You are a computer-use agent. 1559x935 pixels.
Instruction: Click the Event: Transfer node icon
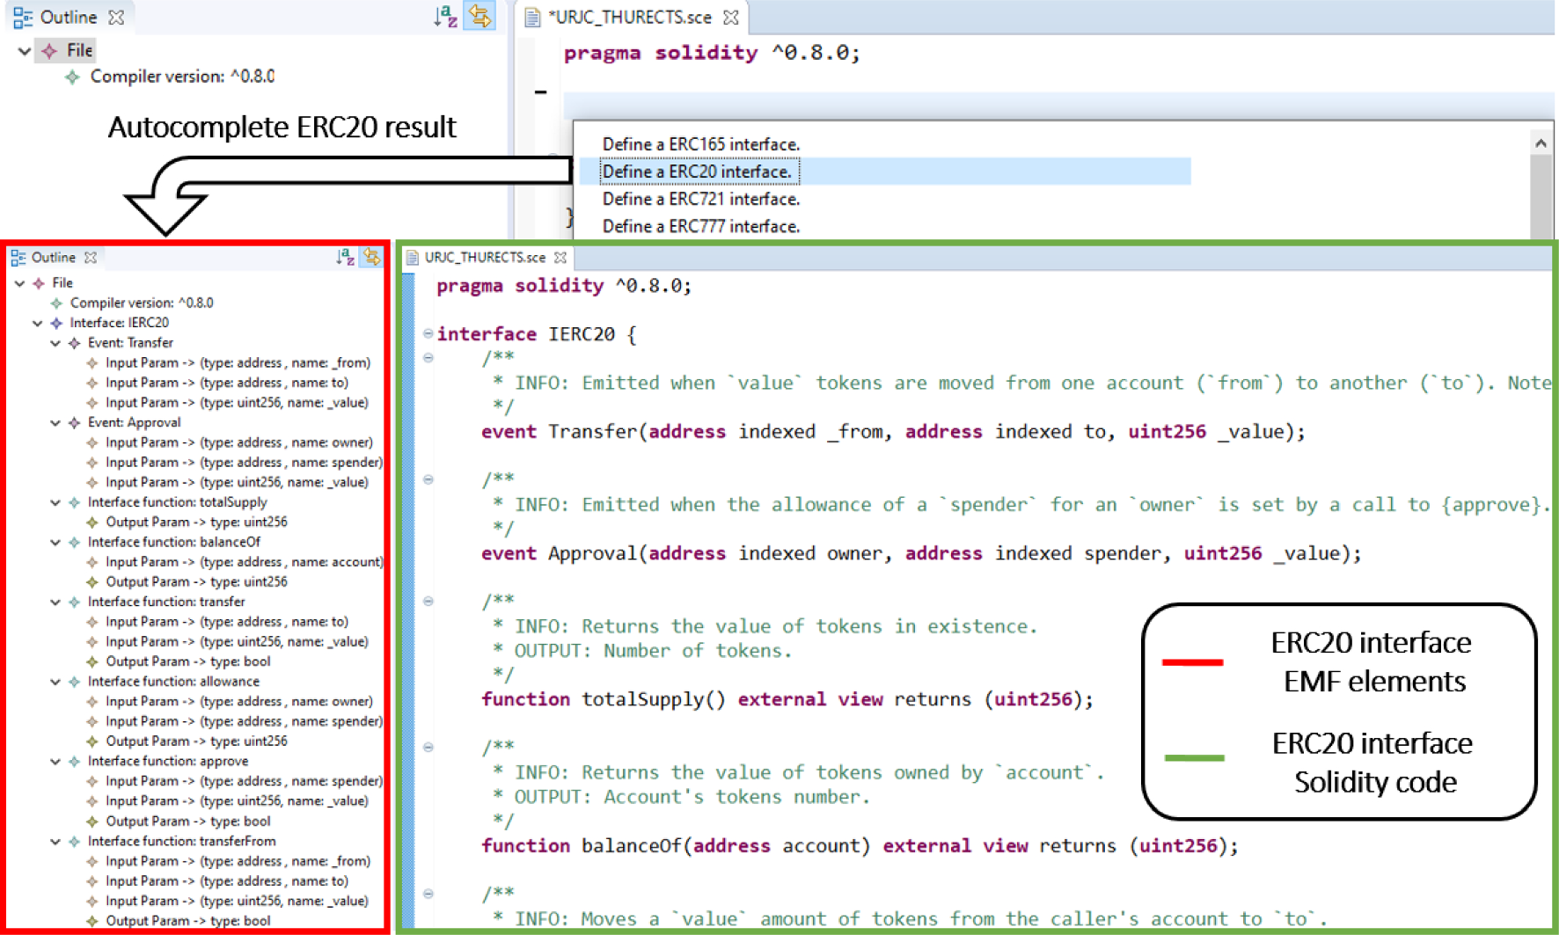(75, 343)
